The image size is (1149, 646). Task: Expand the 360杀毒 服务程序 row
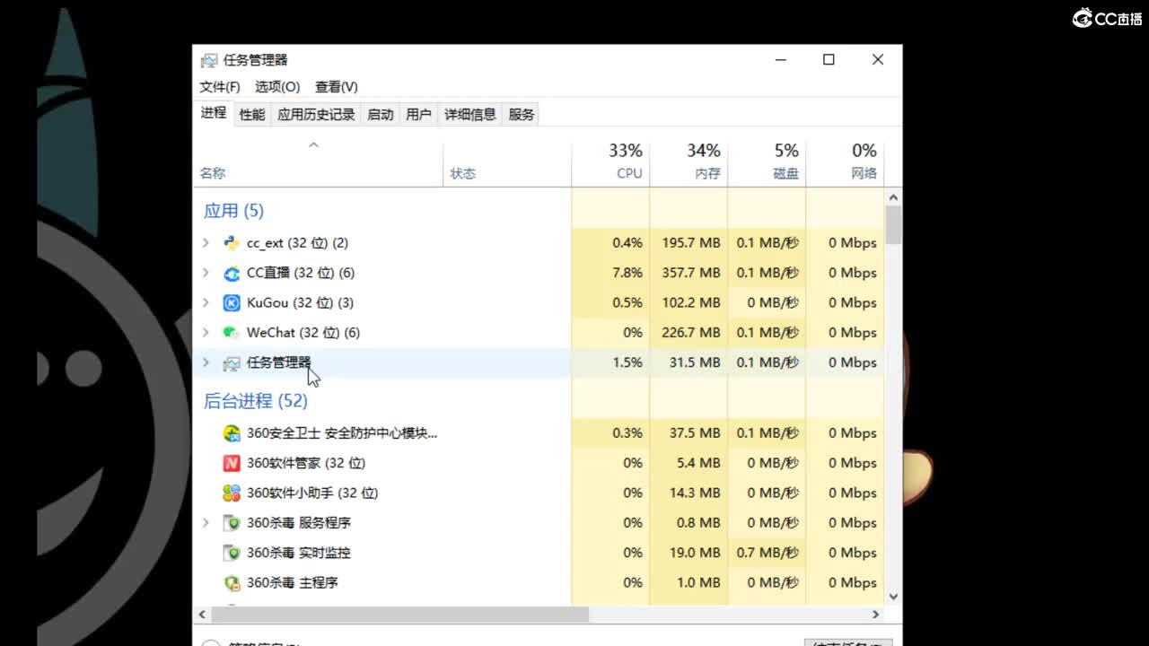pyautogui.click(x=206, y=523)
